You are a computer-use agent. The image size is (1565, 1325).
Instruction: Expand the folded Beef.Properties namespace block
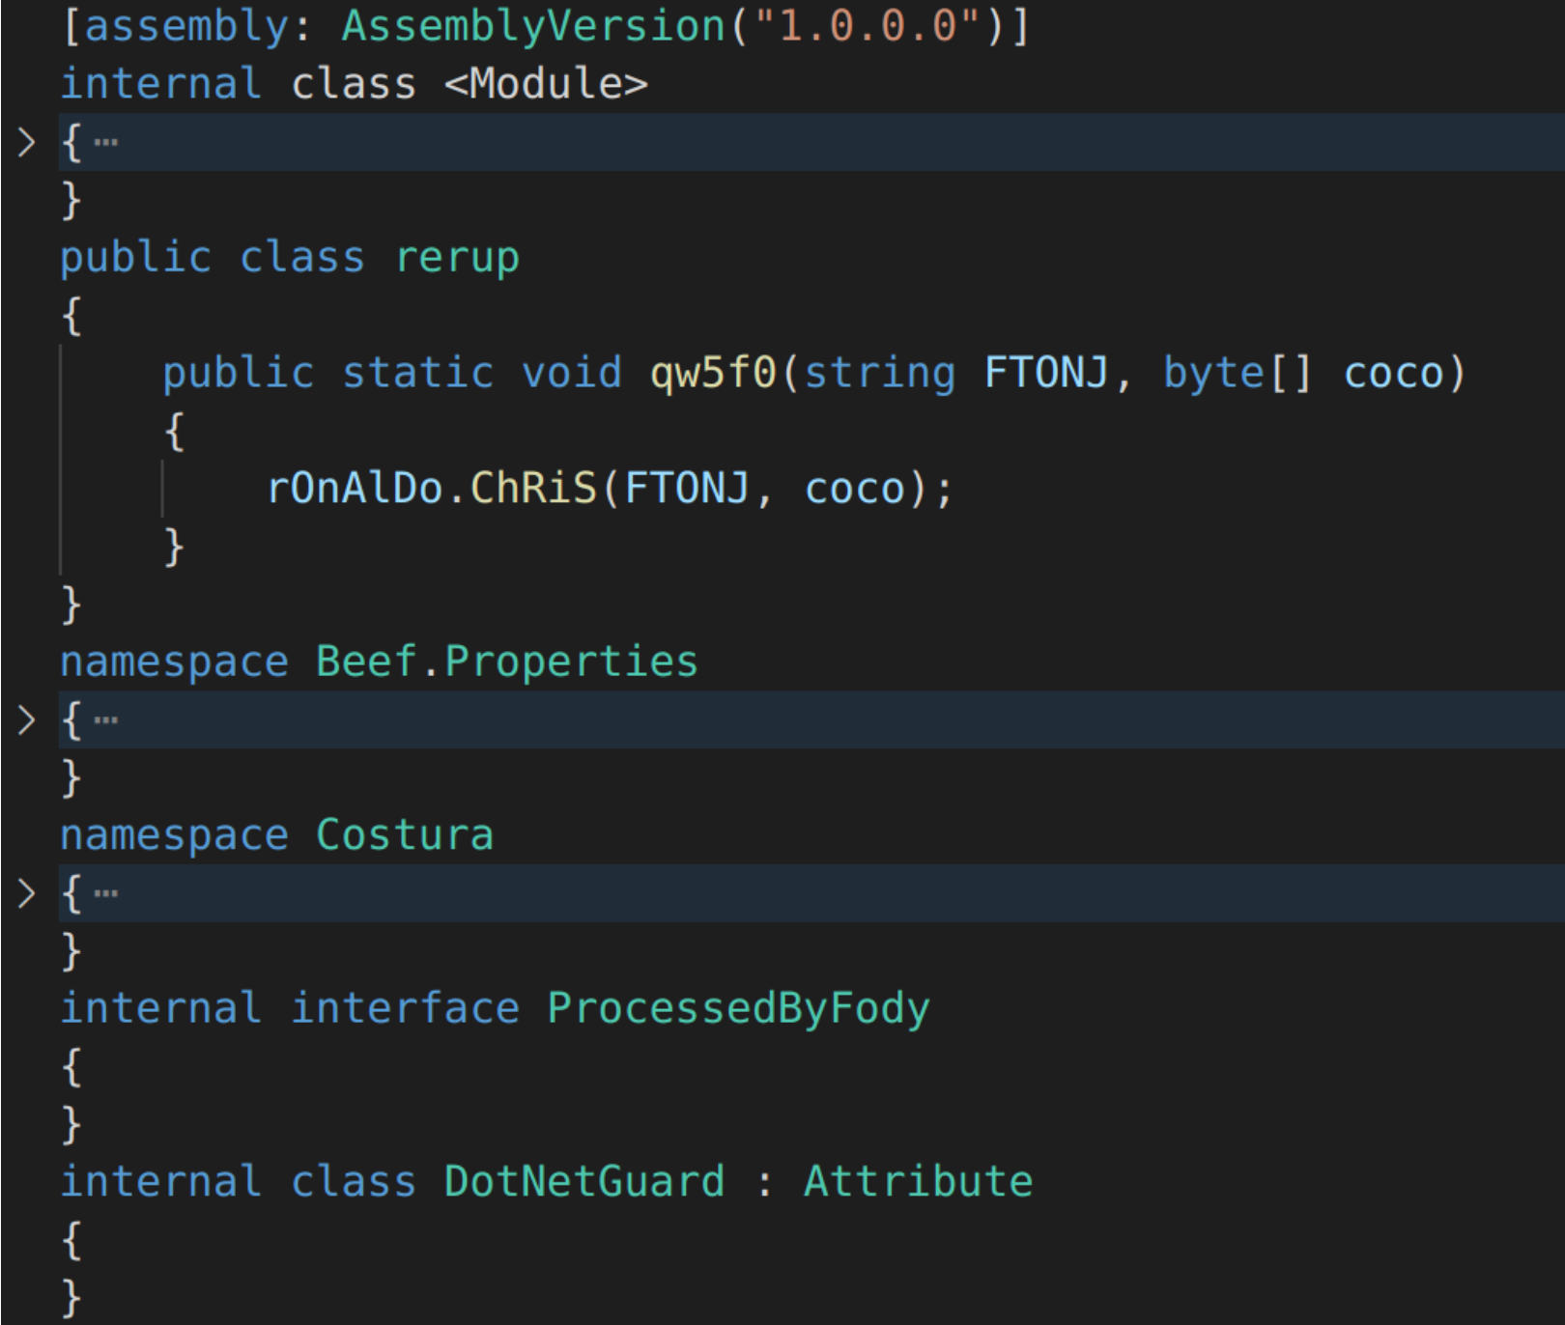[x=26, y=720]
